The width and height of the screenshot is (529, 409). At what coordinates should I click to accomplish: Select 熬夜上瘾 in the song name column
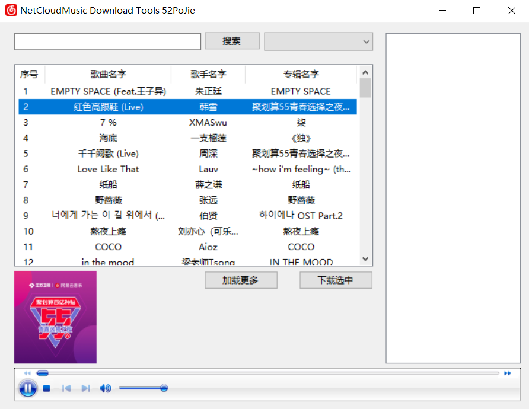[109, 231]
